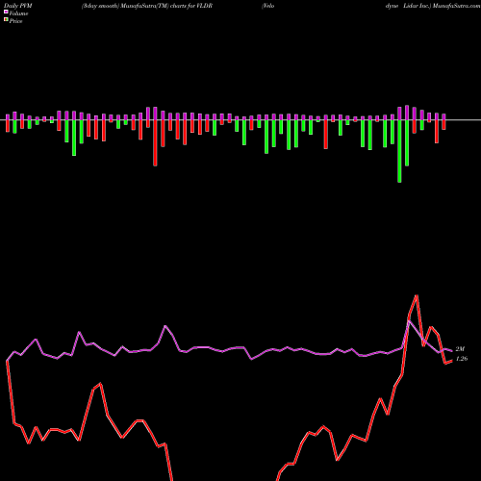Click the Price legend swatch

click(6, 20)
